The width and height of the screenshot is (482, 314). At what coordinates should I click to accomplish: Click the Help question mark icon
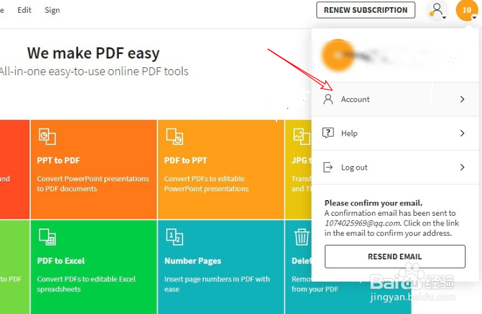[x=328, y=133]
